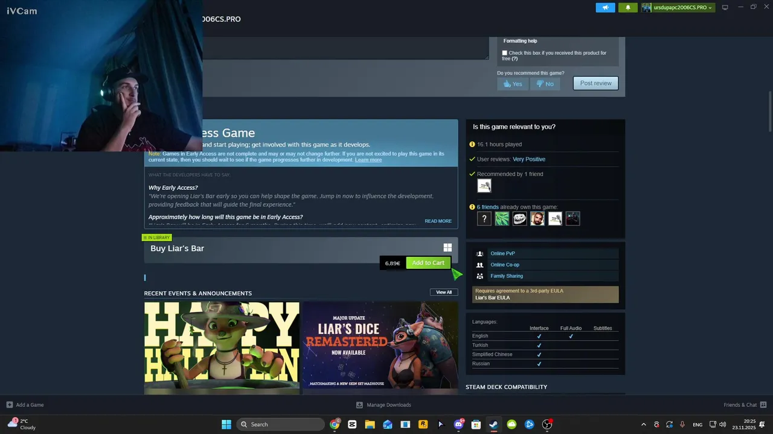Screen dimensions: 773x434
Task: Open OBS Studio from the taskbar
Action: 547,424
